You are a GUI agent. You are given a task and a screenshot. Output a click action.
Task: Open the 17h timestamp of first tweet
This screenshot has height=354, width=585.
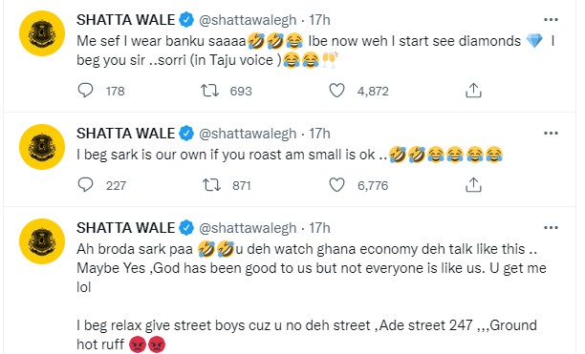tap(319, 20)
